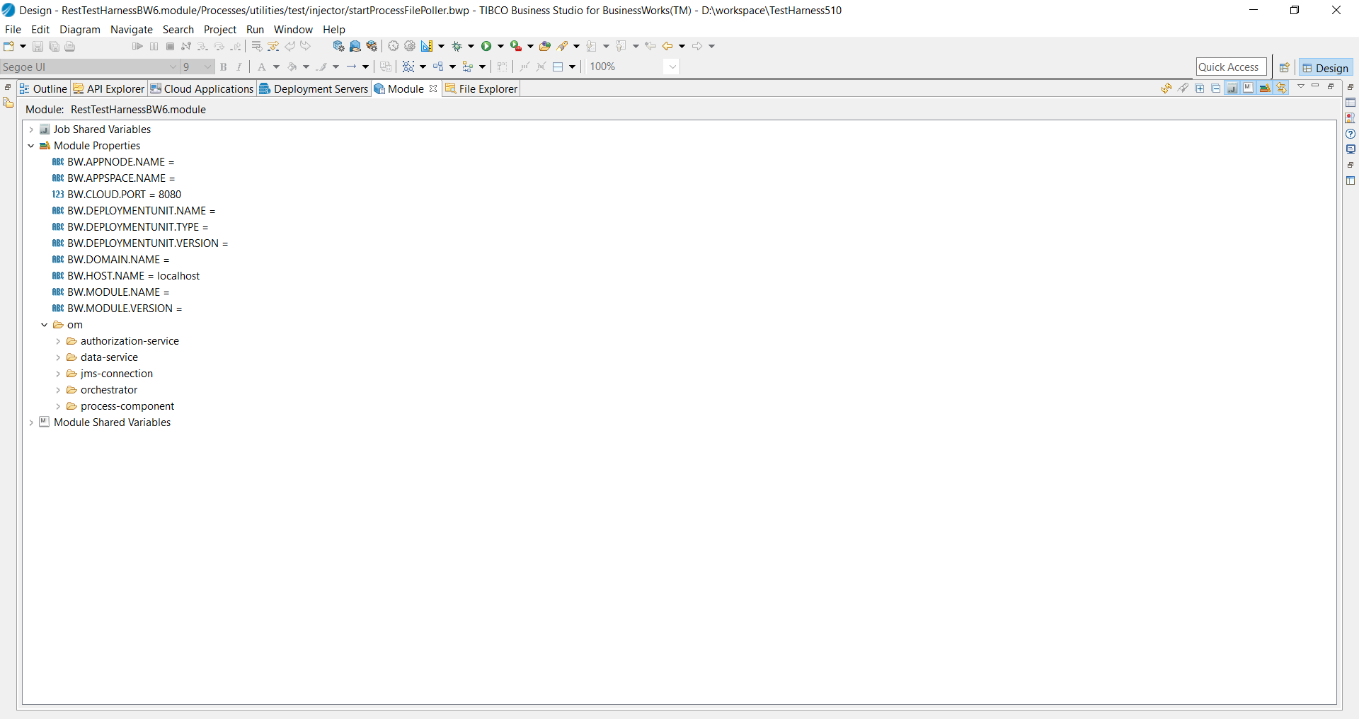Open the font size 9 combo

coord(197,67)
